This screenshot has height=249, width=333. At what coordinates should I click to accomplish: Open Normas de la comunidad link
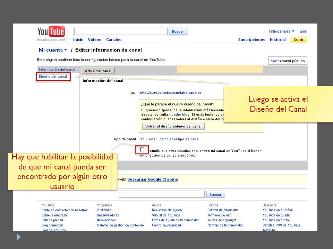coord(225,225)
